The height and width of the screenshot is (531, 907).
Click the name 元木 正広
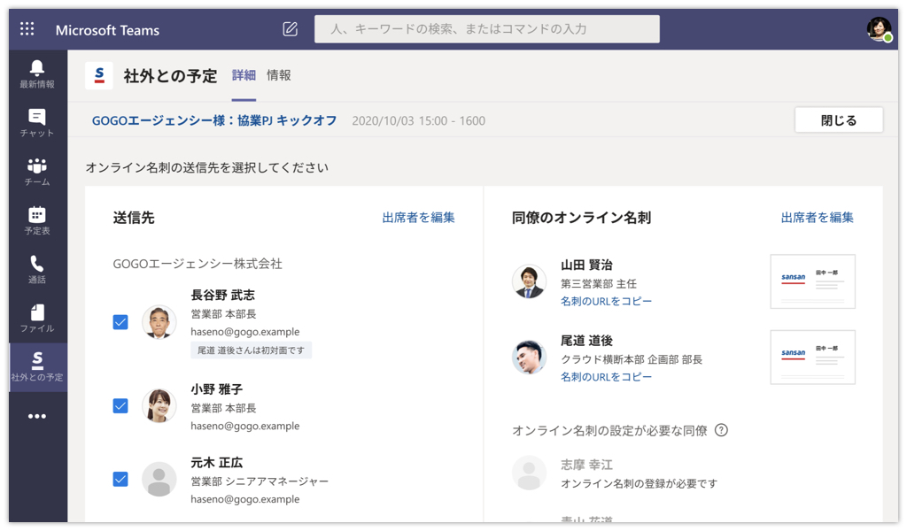pos(217,462)
